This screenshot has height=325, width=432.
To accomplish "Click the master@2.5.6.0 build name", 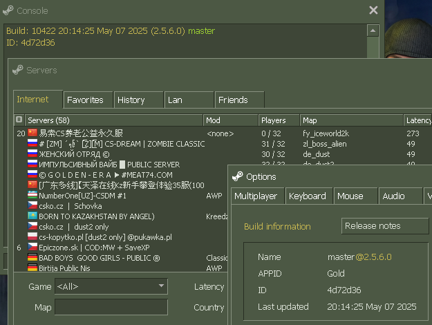I will pos(359,257).
